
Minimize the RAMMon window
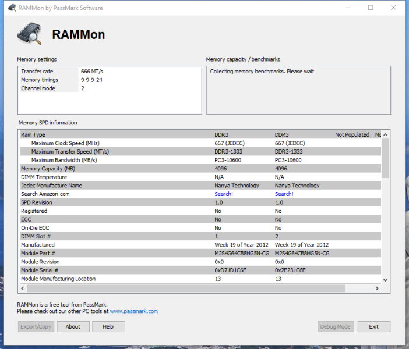[x=348, y=8]
